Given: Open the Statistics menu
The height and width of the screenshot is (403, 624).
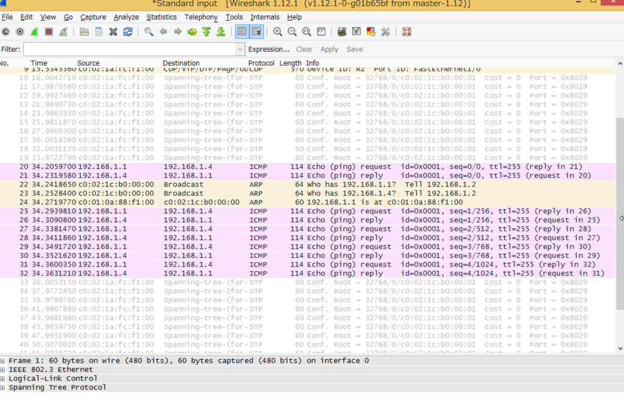Looking at the screenshot, I should 161,17.
